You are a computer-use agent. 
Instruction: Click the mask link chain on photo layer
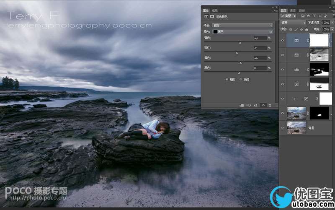(308, 113)
